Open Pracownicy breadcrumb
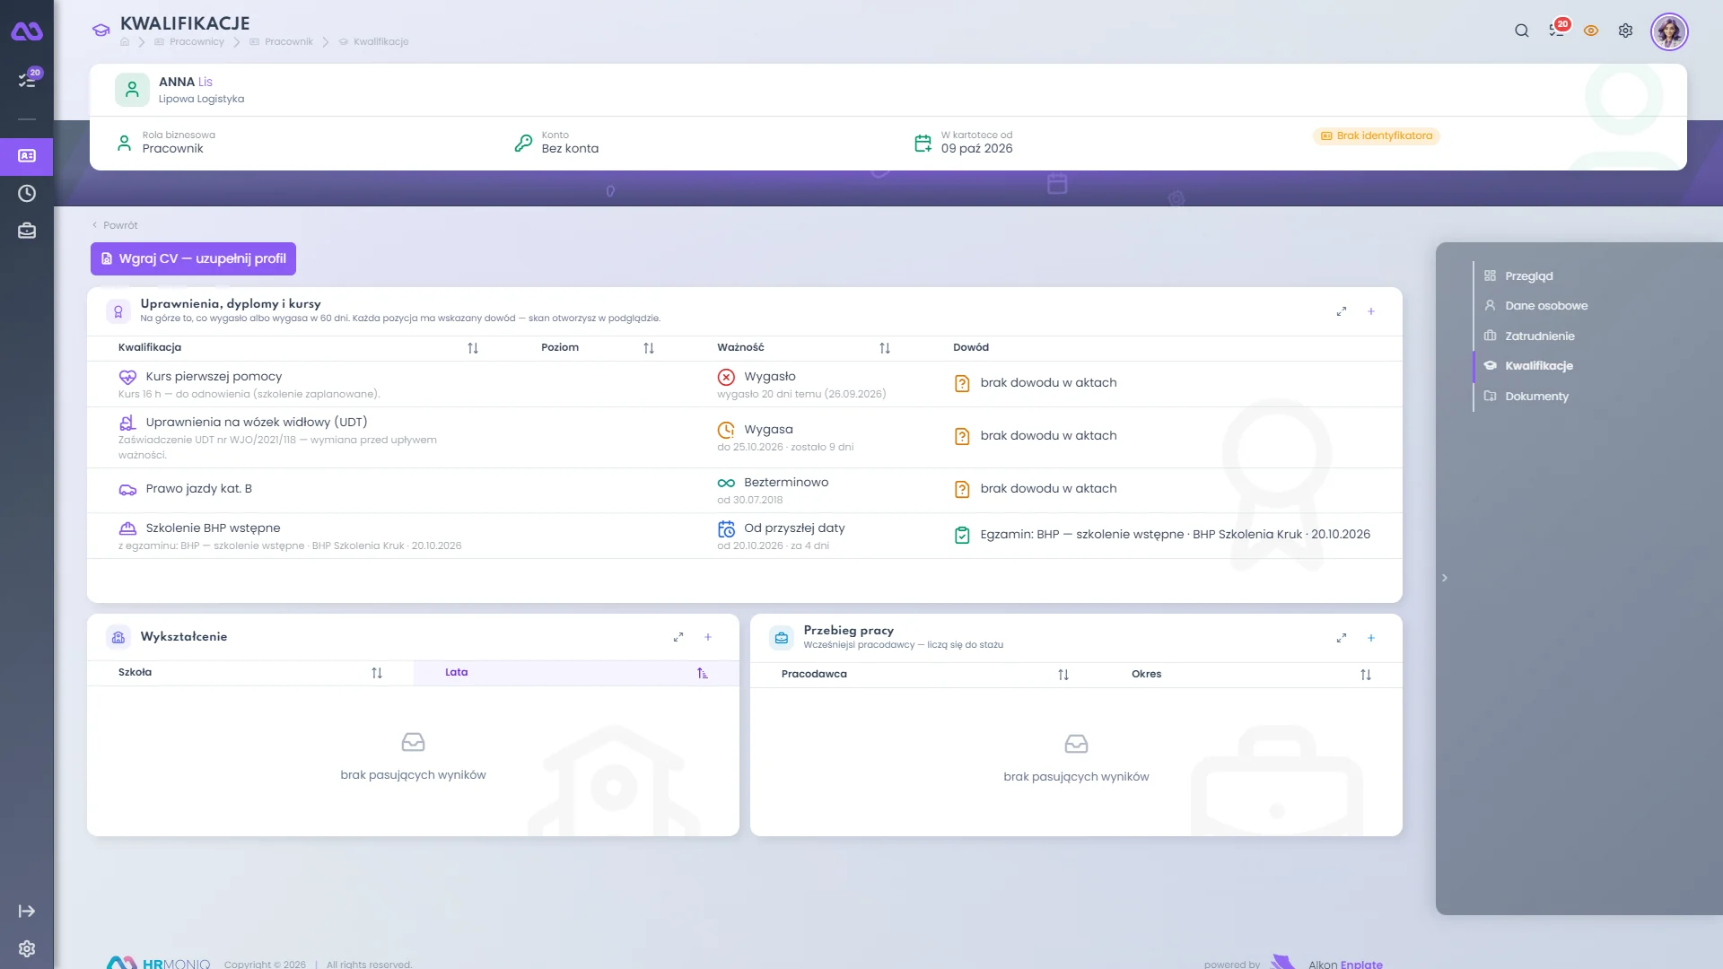 (189, 42)
